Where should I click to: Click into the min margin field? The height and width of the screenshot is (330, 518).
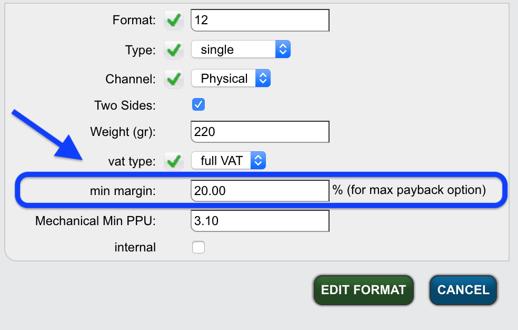coord(260,191)
